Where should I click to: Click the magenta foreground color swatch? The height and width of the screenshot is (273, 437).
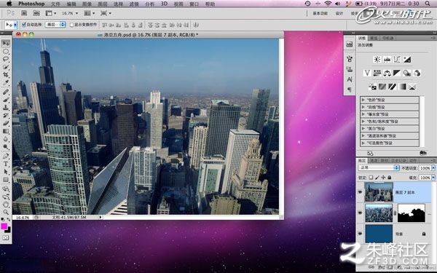point(4,226)
